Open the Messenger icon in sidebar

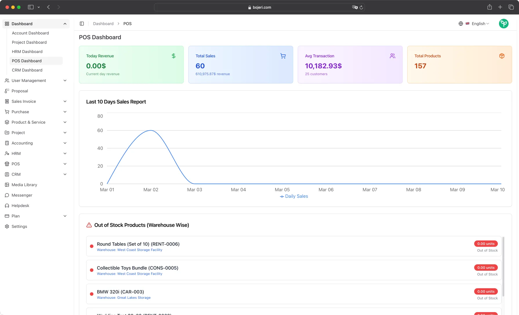coord(7,195)
